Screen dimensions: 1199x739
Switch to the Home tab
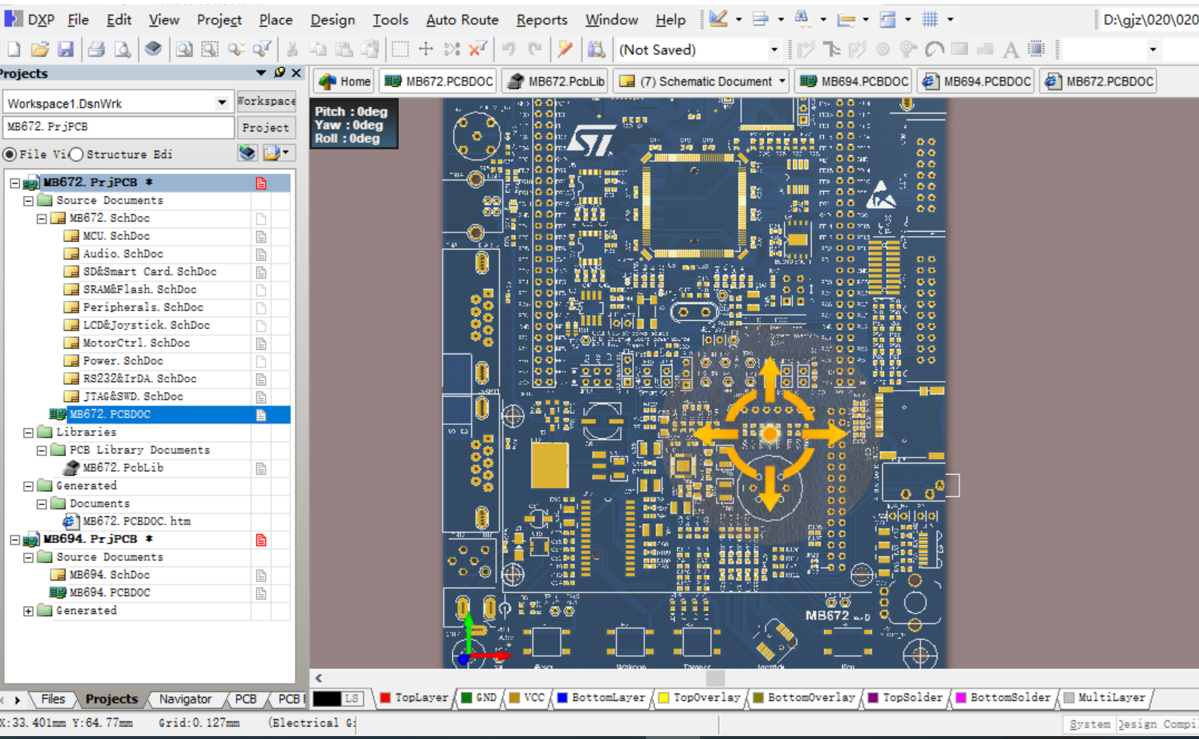[344, 82]
